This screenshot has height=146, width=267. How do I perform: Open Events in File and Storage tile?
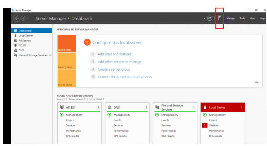[165, 120]
